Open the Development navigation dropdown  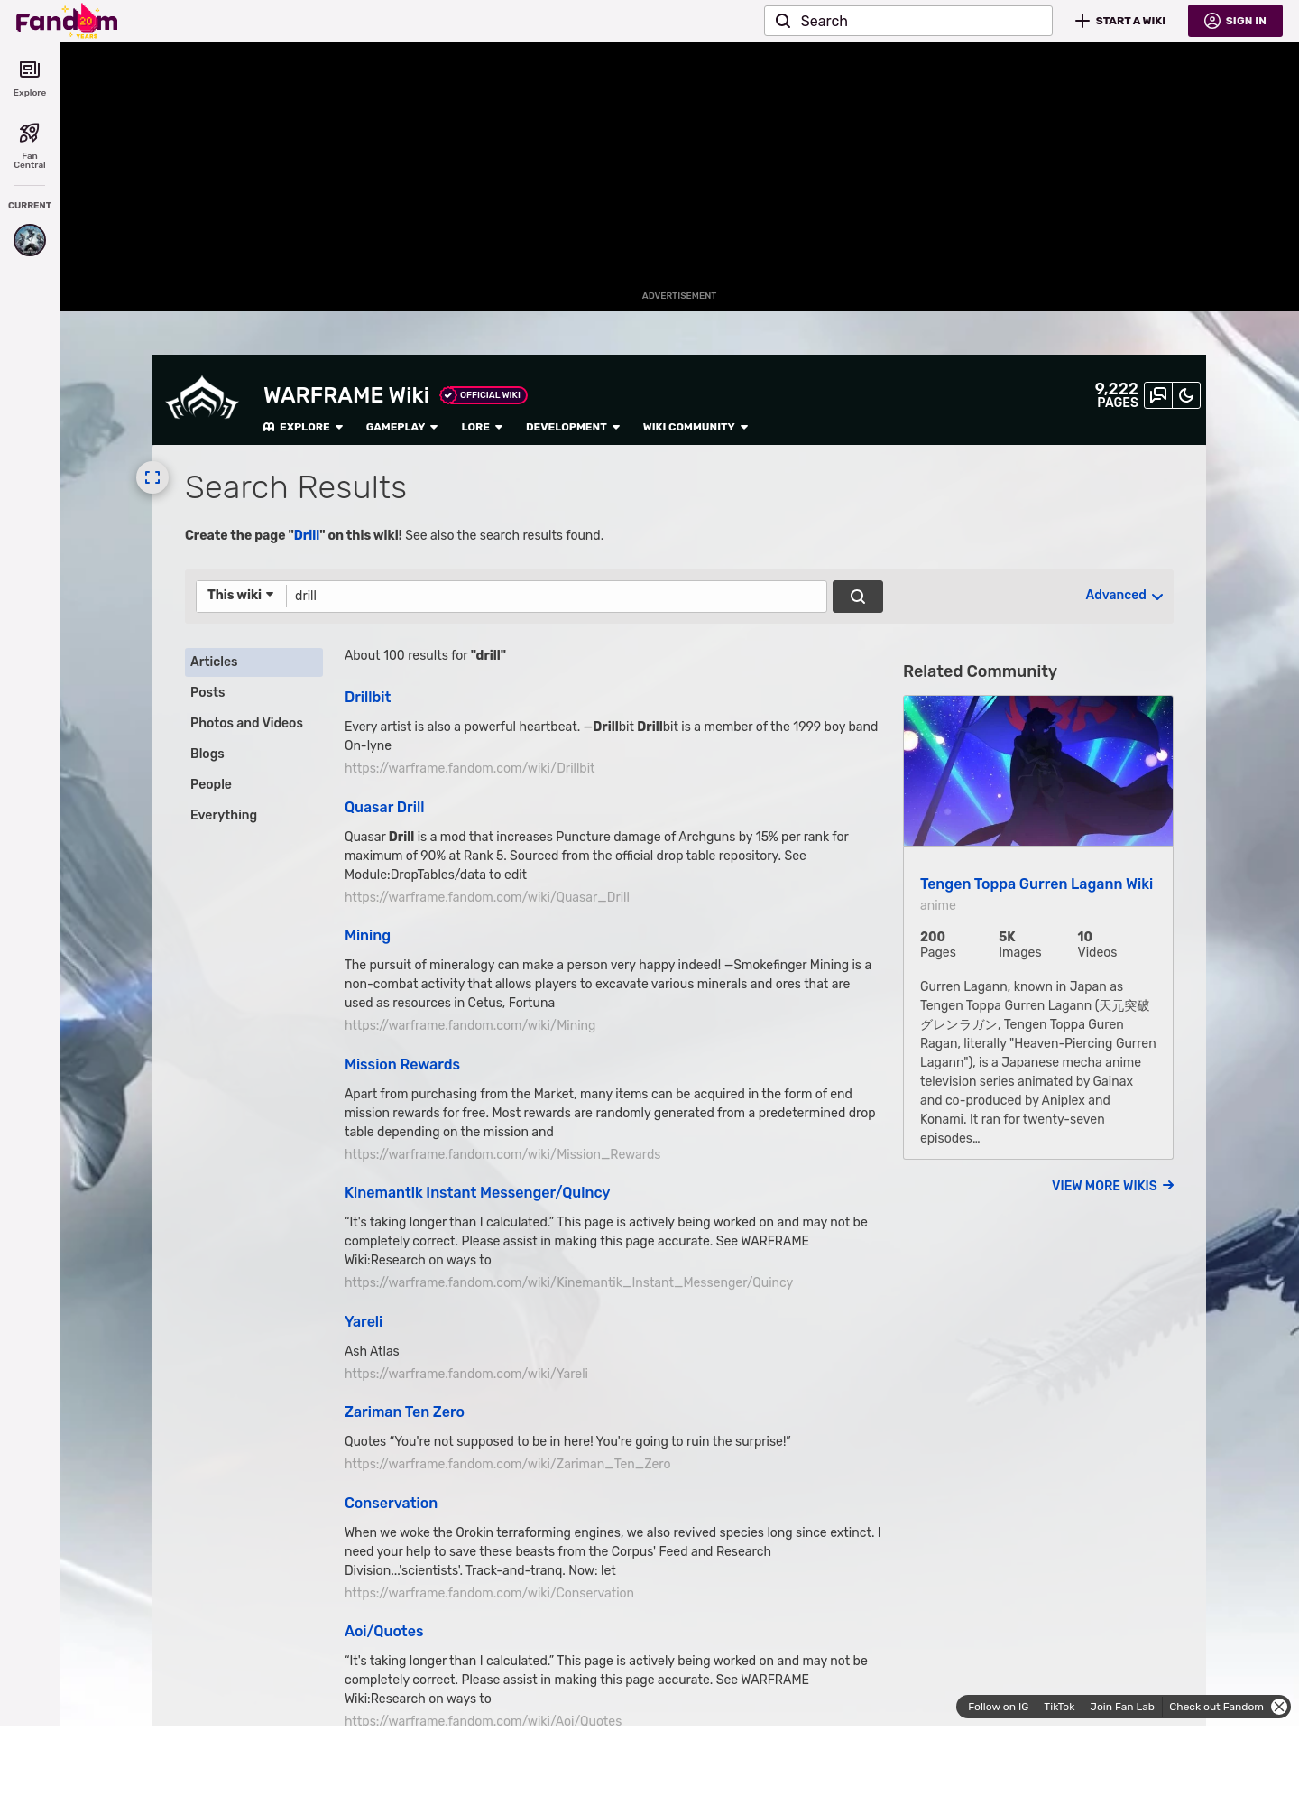[x=573, y=427]
